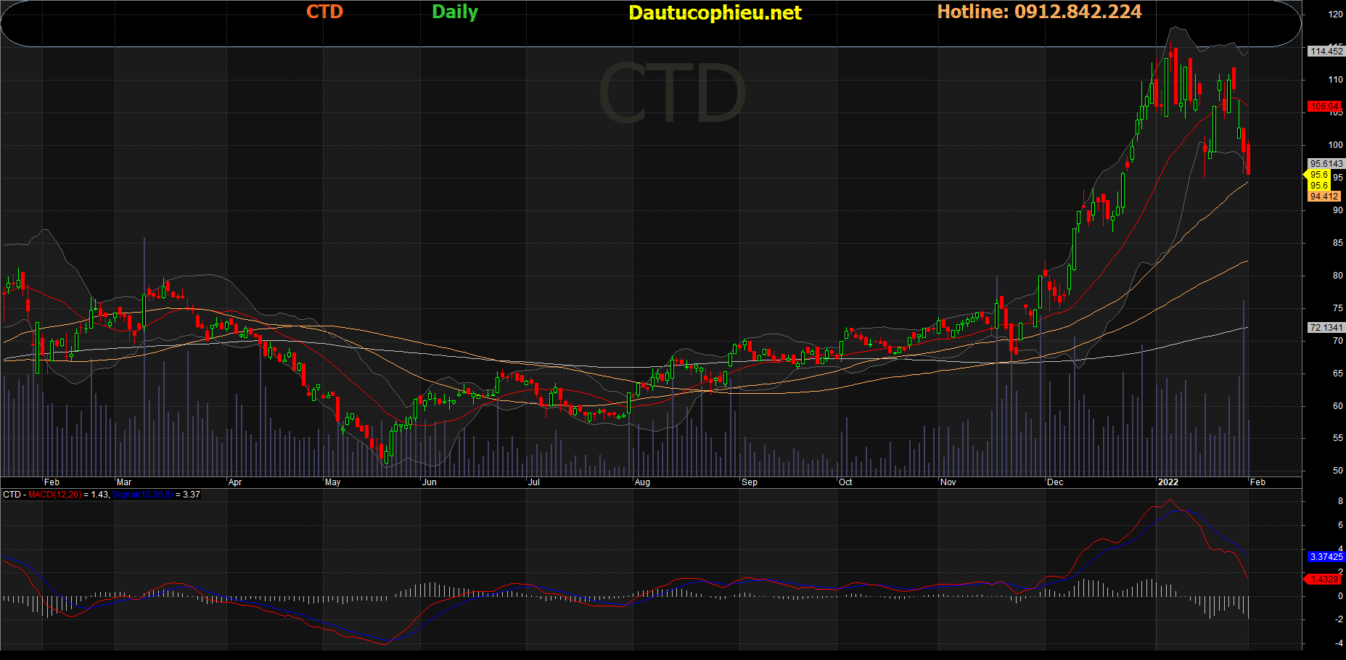Select the 72.1341 moving average price tag
The height and width of the screenshot is (660, 1346).
pos(1326,328)
